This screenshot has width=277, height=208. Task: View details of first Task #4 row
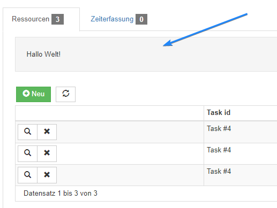[x=27, y=132]
